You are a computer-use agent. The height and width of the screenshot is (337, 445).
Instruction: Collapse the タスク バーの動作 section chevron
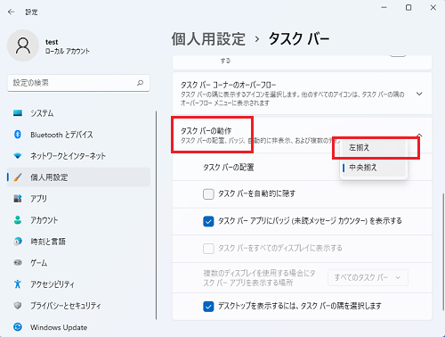pos(419,136)
